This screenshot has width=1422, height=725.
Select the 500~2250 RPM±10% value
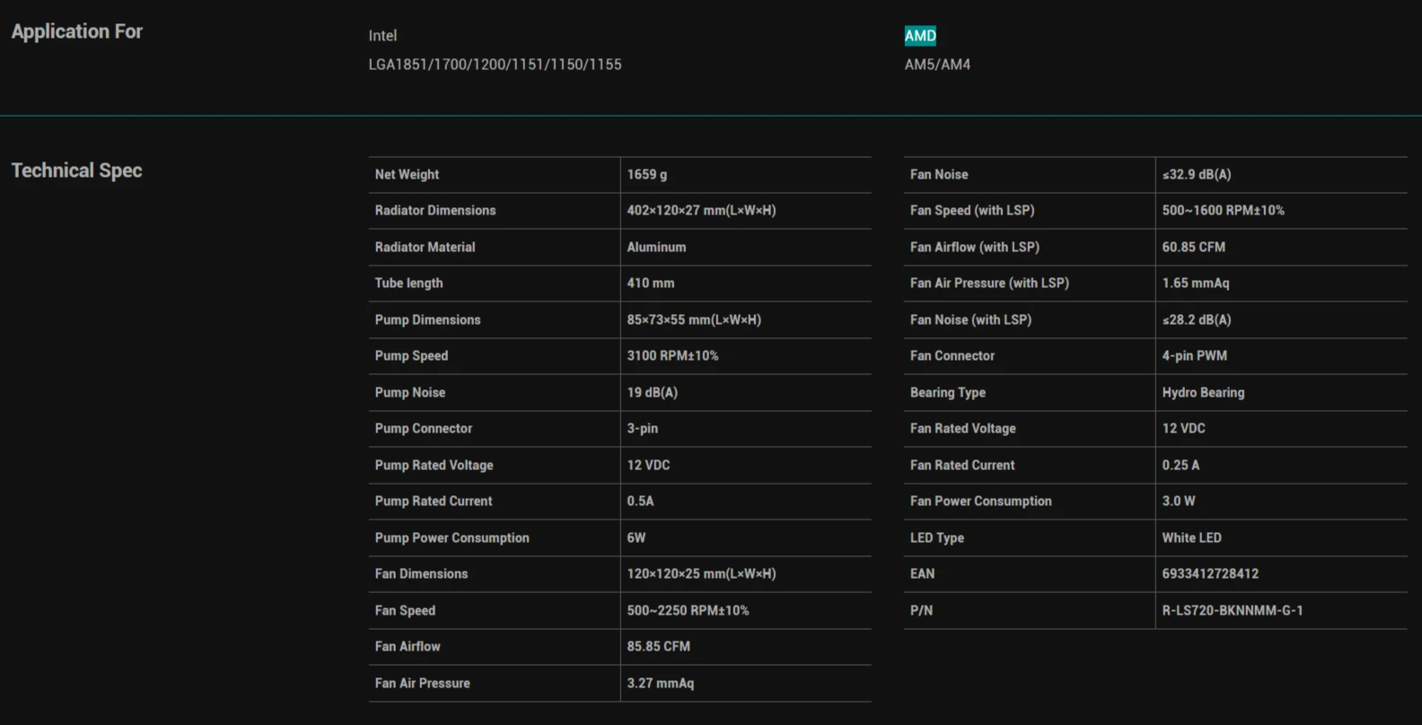coord(688,611)
